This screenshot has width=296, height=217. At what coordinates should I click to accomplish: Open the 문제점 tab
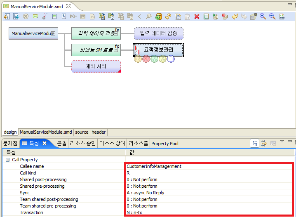(10, 143)
